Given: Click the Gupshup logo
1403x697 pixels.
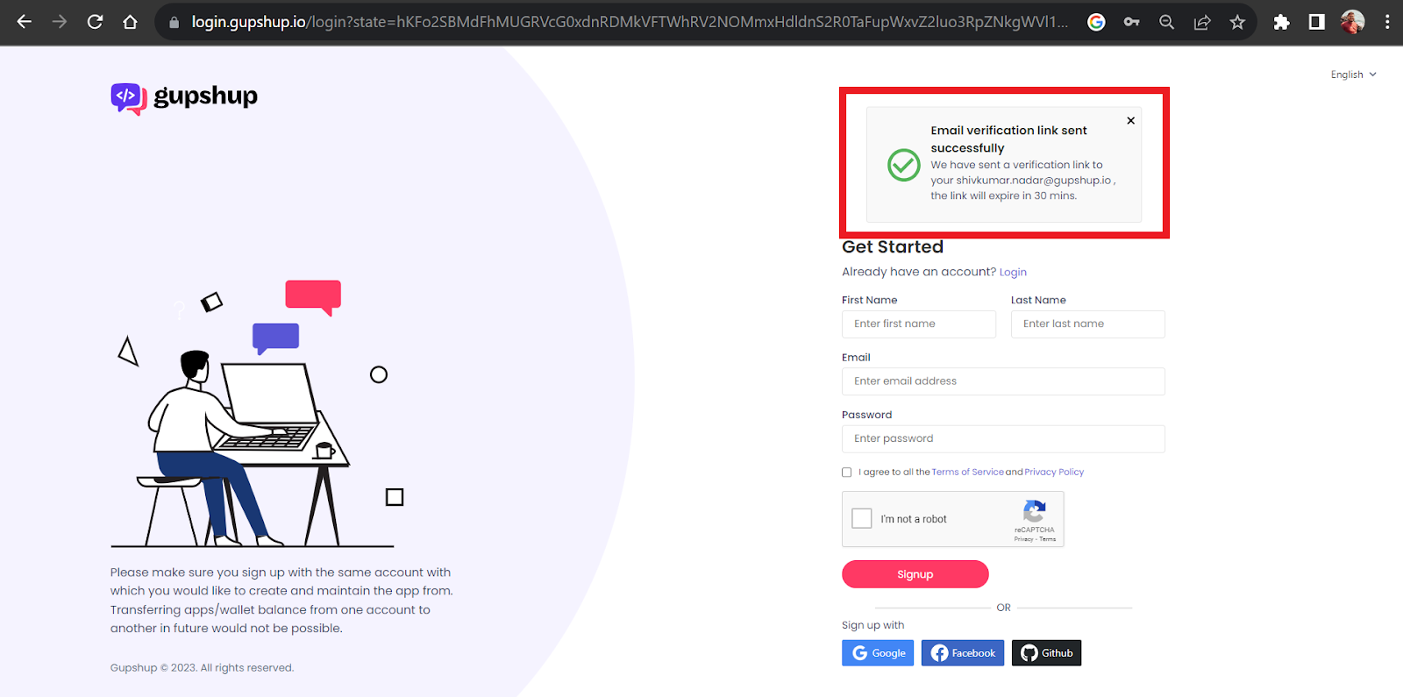Looking at the screenshot, I should click(x=184, y=97).
